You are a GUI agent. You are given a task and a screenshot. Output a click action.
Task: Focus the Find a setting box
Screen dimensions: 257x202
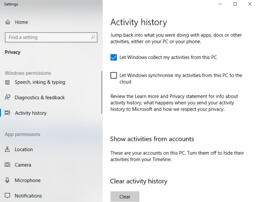[51, 37]
